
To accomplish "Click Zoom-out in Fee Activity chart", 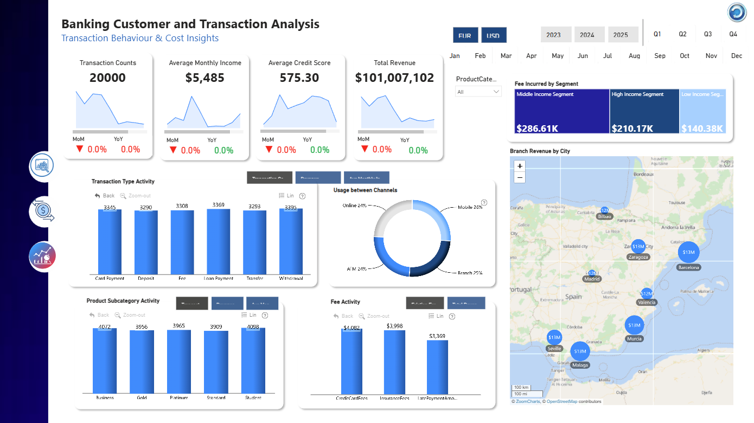I will tap(374, 316).
